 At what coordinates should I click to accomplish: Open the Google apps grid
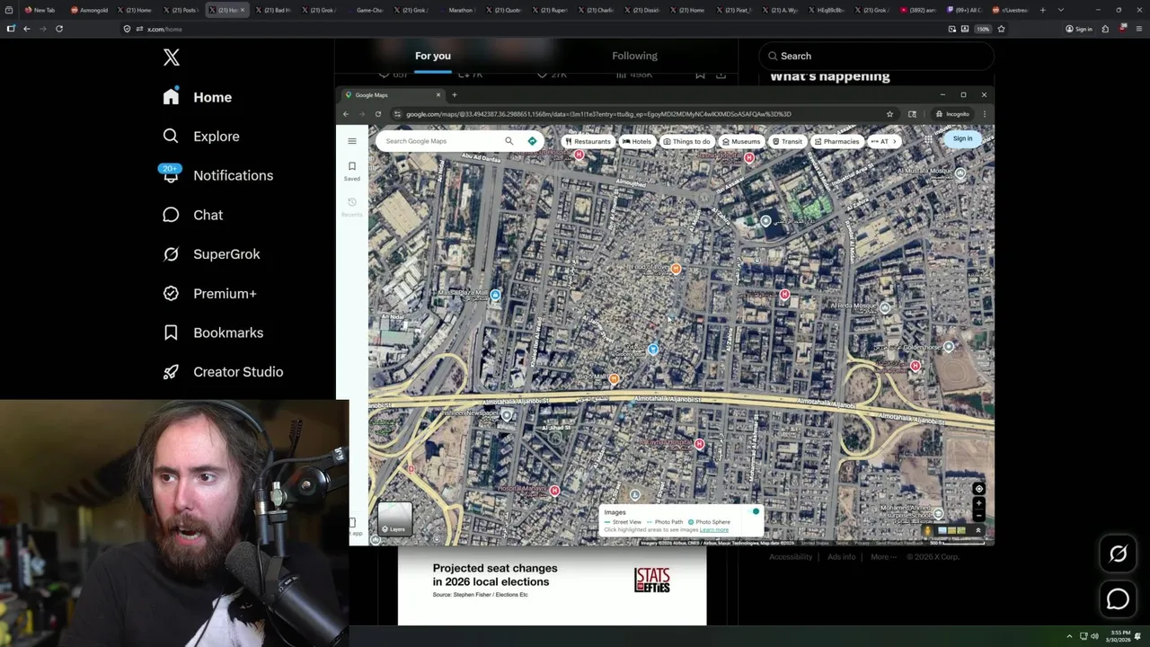tap(928, 139)
